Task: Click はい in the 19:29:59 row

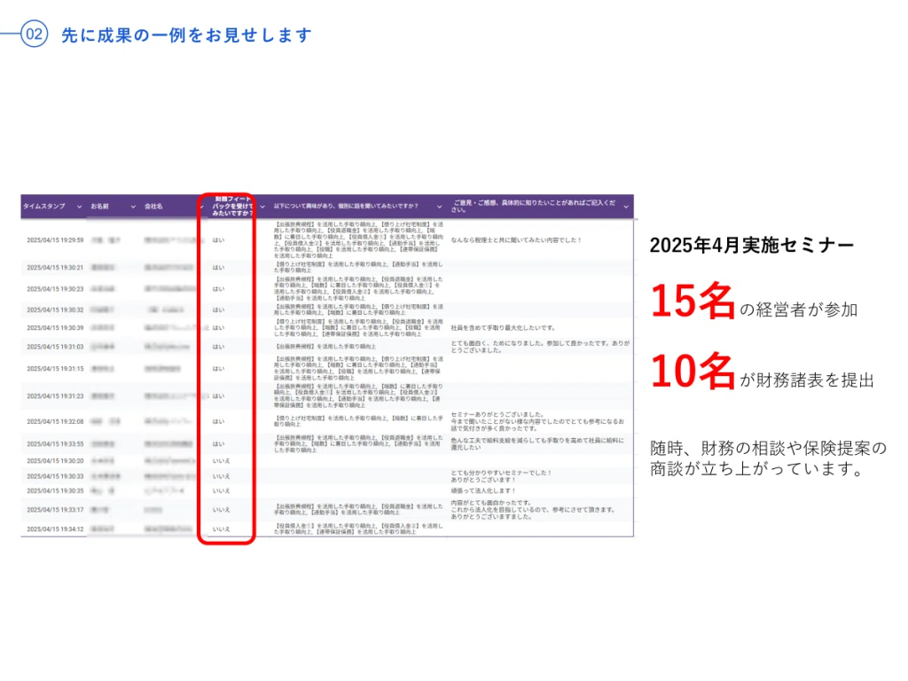Action: click(218, 240)
